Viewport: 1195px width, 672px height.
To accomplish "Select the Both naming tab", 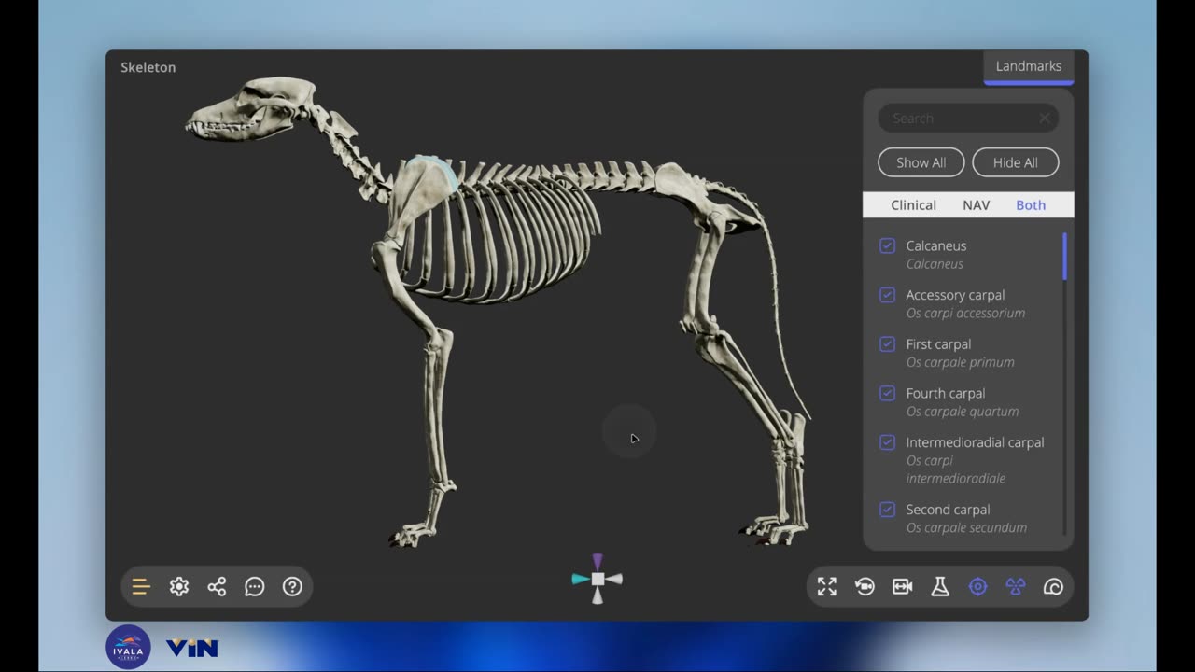I will [1031, 205].
